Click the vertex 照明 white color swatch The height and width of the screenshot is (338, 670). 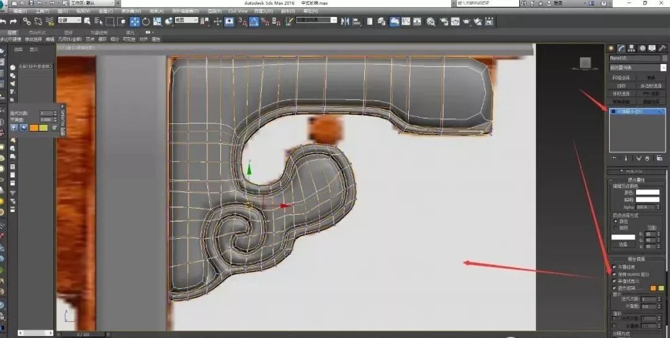point(648,200)
